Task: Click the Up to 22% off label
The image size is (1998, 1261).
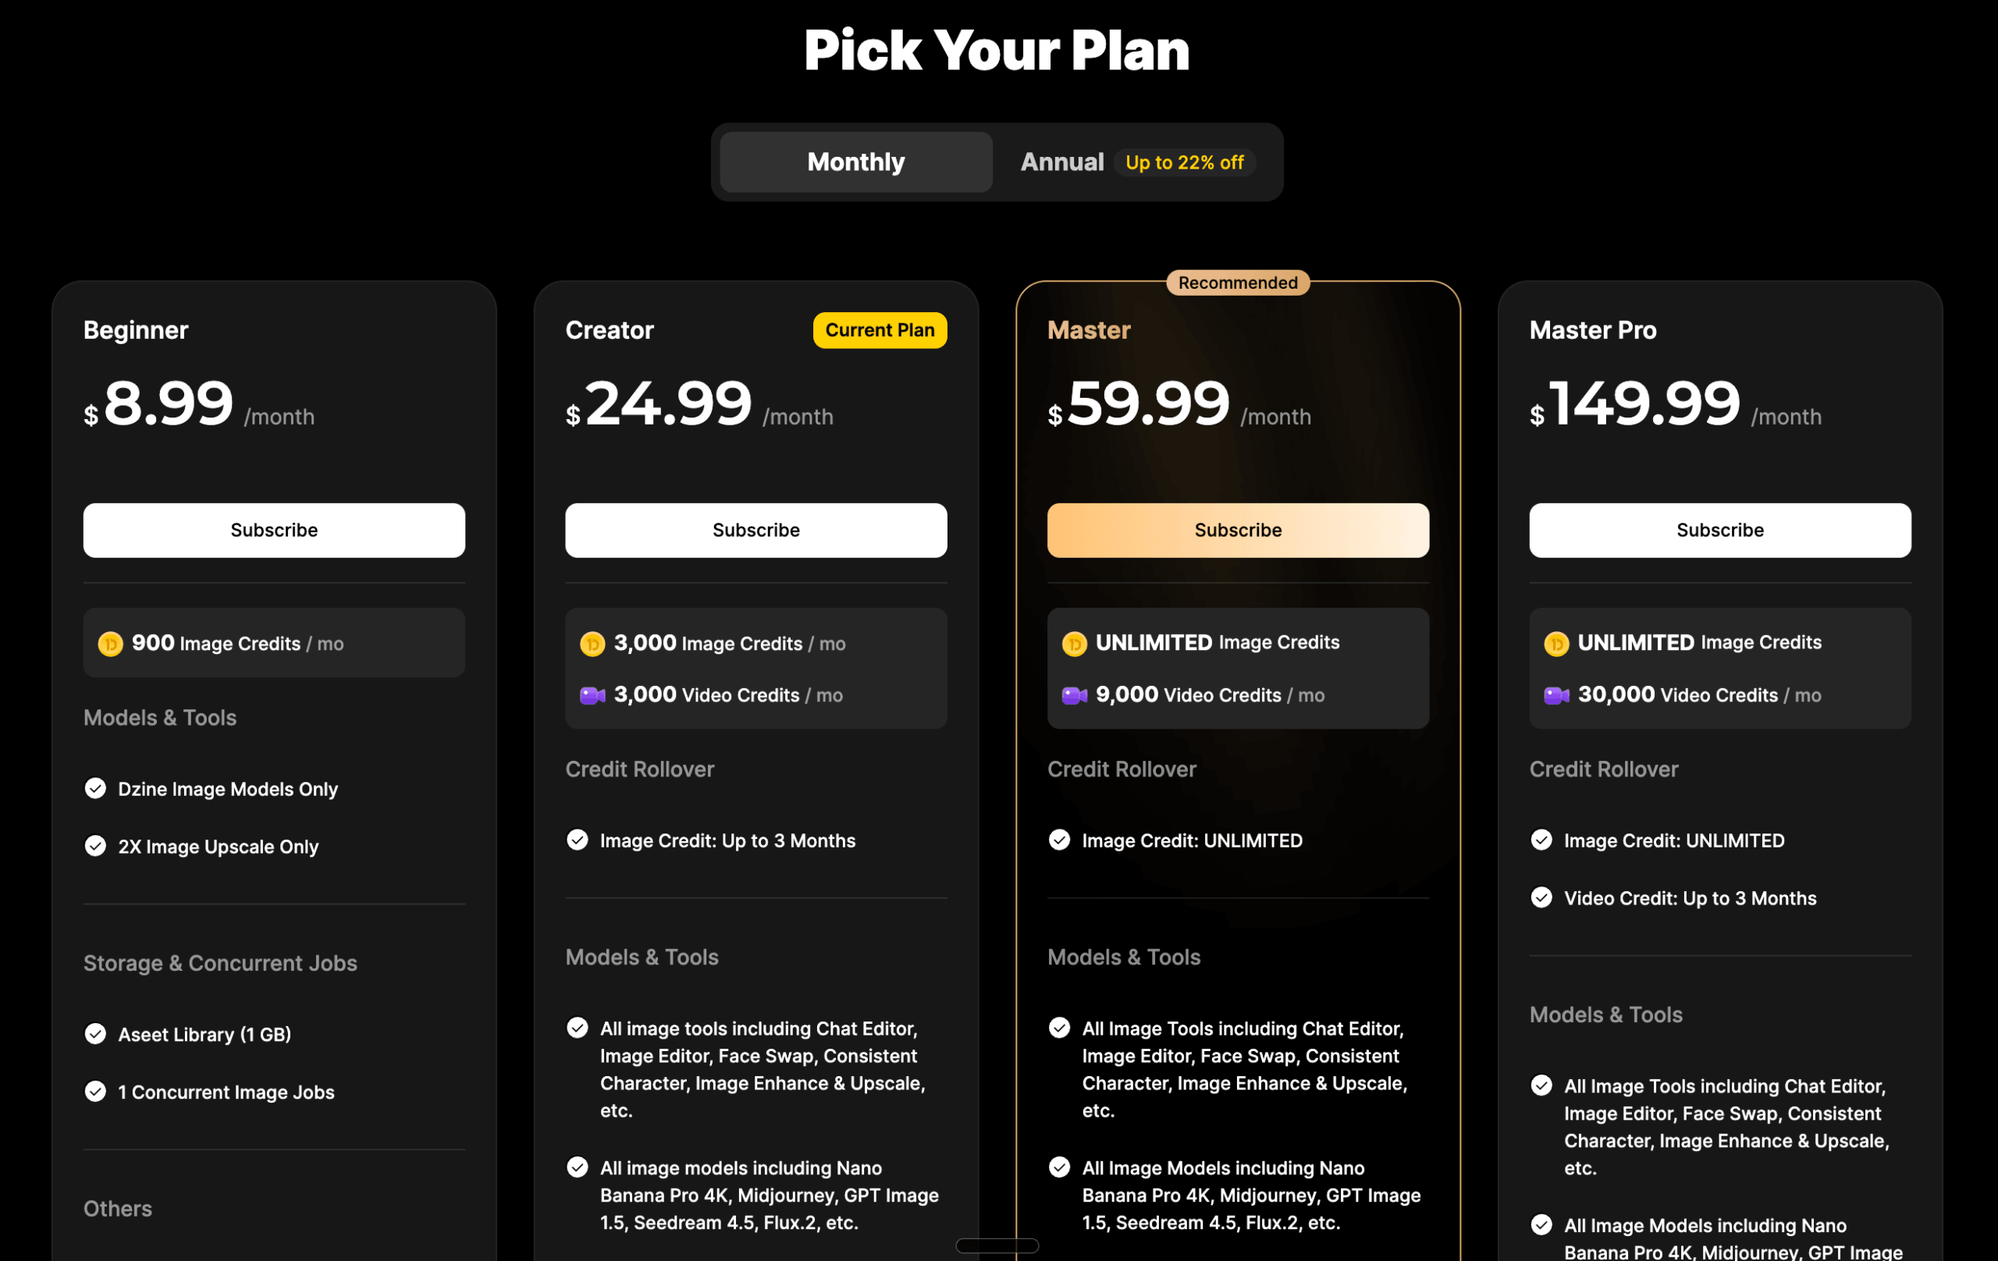Action: 1184,162
